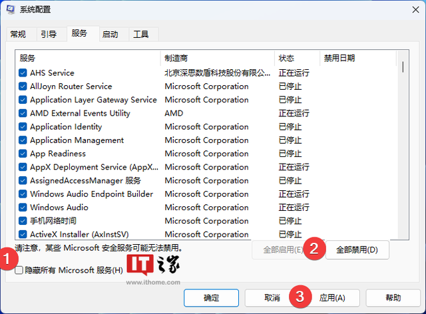The image size is (426, 314).
Task: Click the 取消 button
Action: click(272, 298)
